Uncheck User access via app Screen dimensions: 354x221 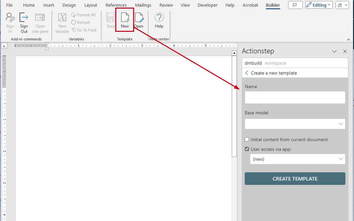pos(247,149)
